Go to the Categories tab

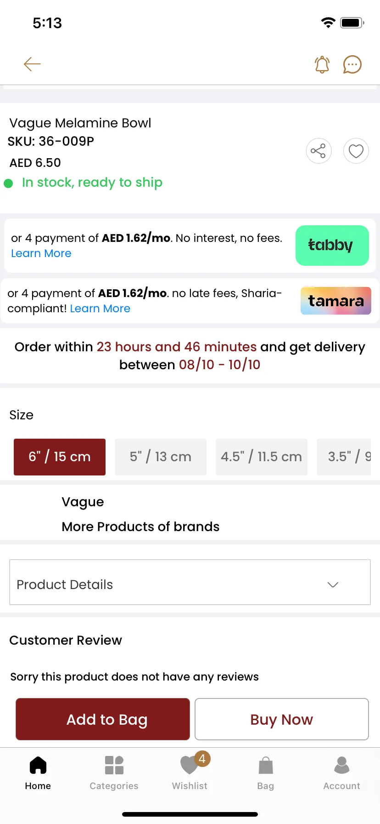click(x=114, y=773)
